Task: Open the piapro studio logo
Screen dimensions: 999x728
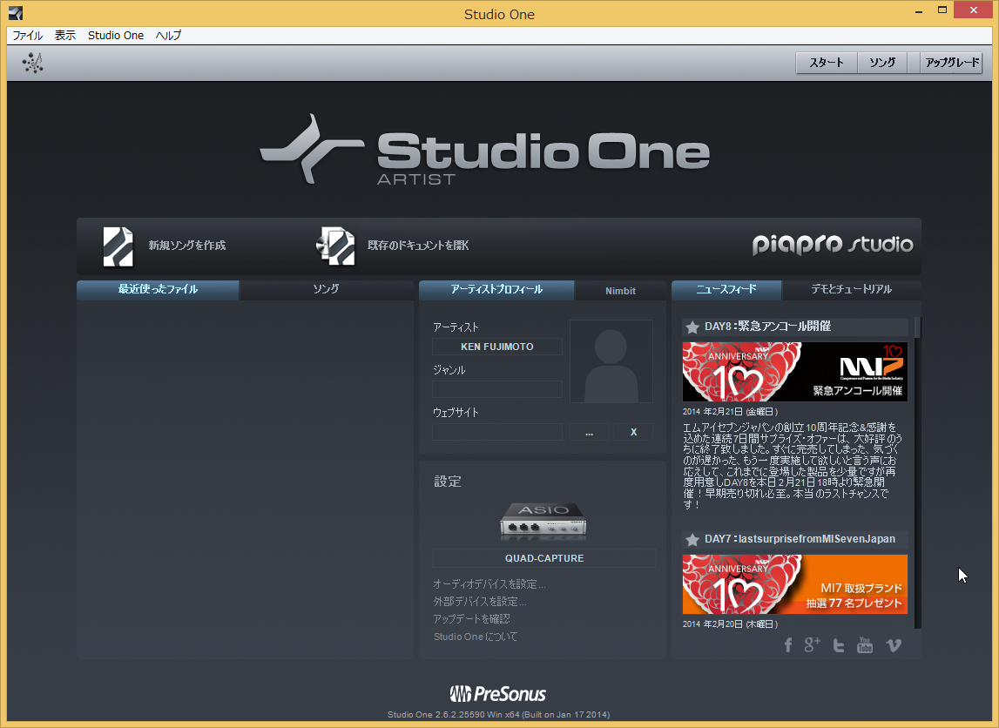Action: [x=833, y=245]
